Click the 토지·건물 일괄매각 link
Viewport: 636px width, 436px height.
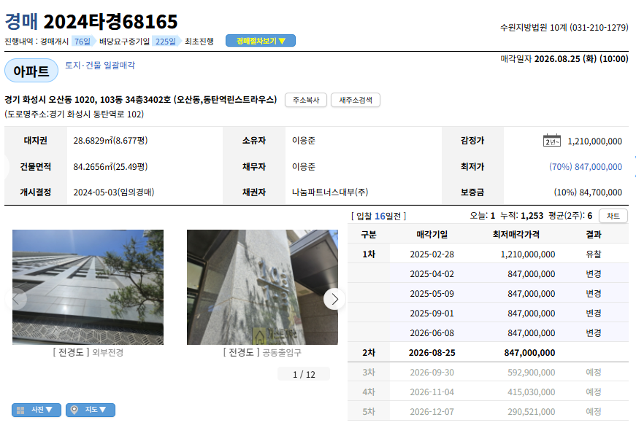click(x=100, y=65)
